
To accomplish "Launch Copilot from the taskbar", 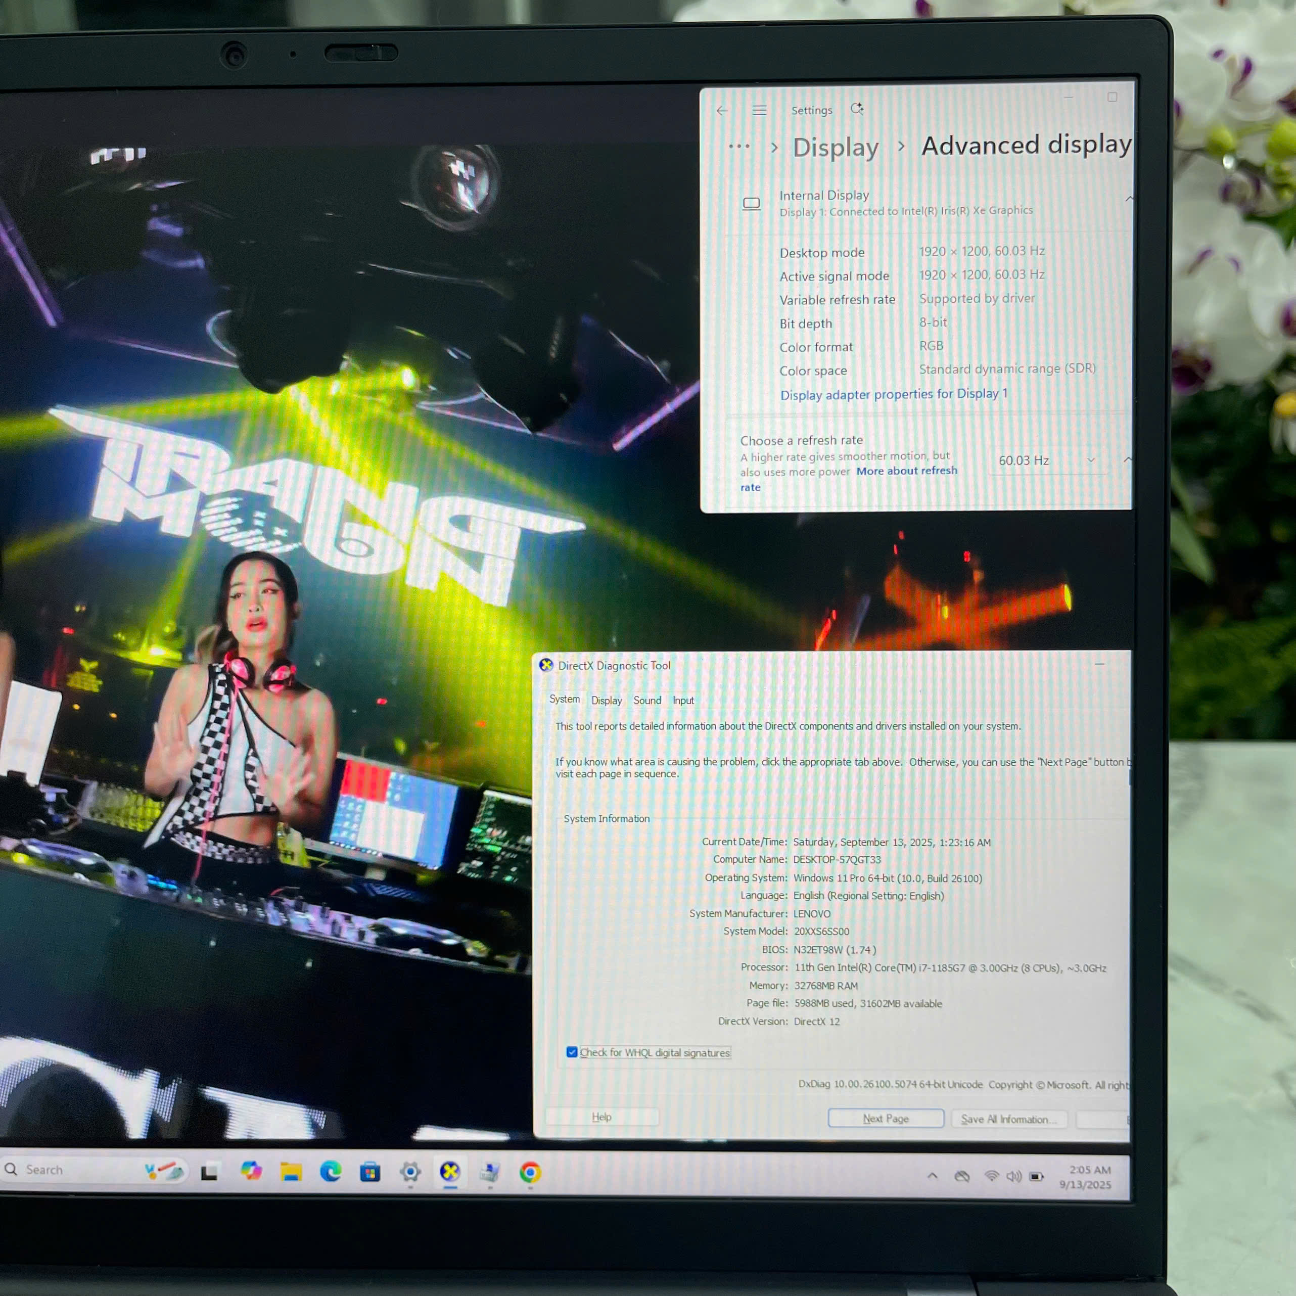I will [251, 1171].
